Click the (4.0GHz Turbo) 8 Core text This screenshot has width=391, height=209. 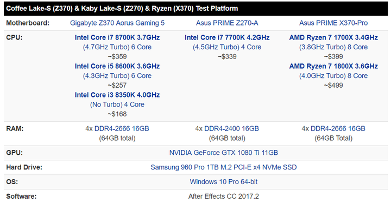pos(333,76)
